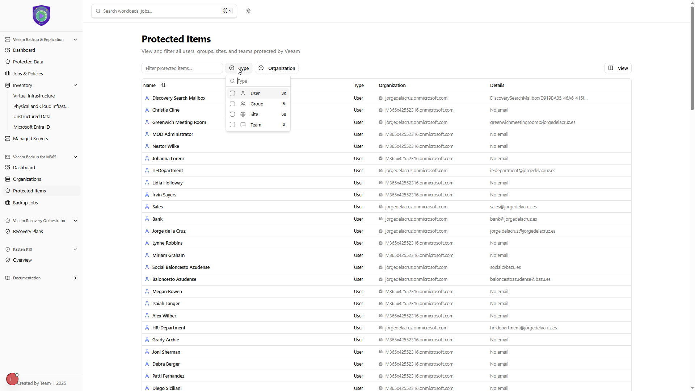Collapse the Inventory sidebar group
695x391 pixels.
(75, 86)
